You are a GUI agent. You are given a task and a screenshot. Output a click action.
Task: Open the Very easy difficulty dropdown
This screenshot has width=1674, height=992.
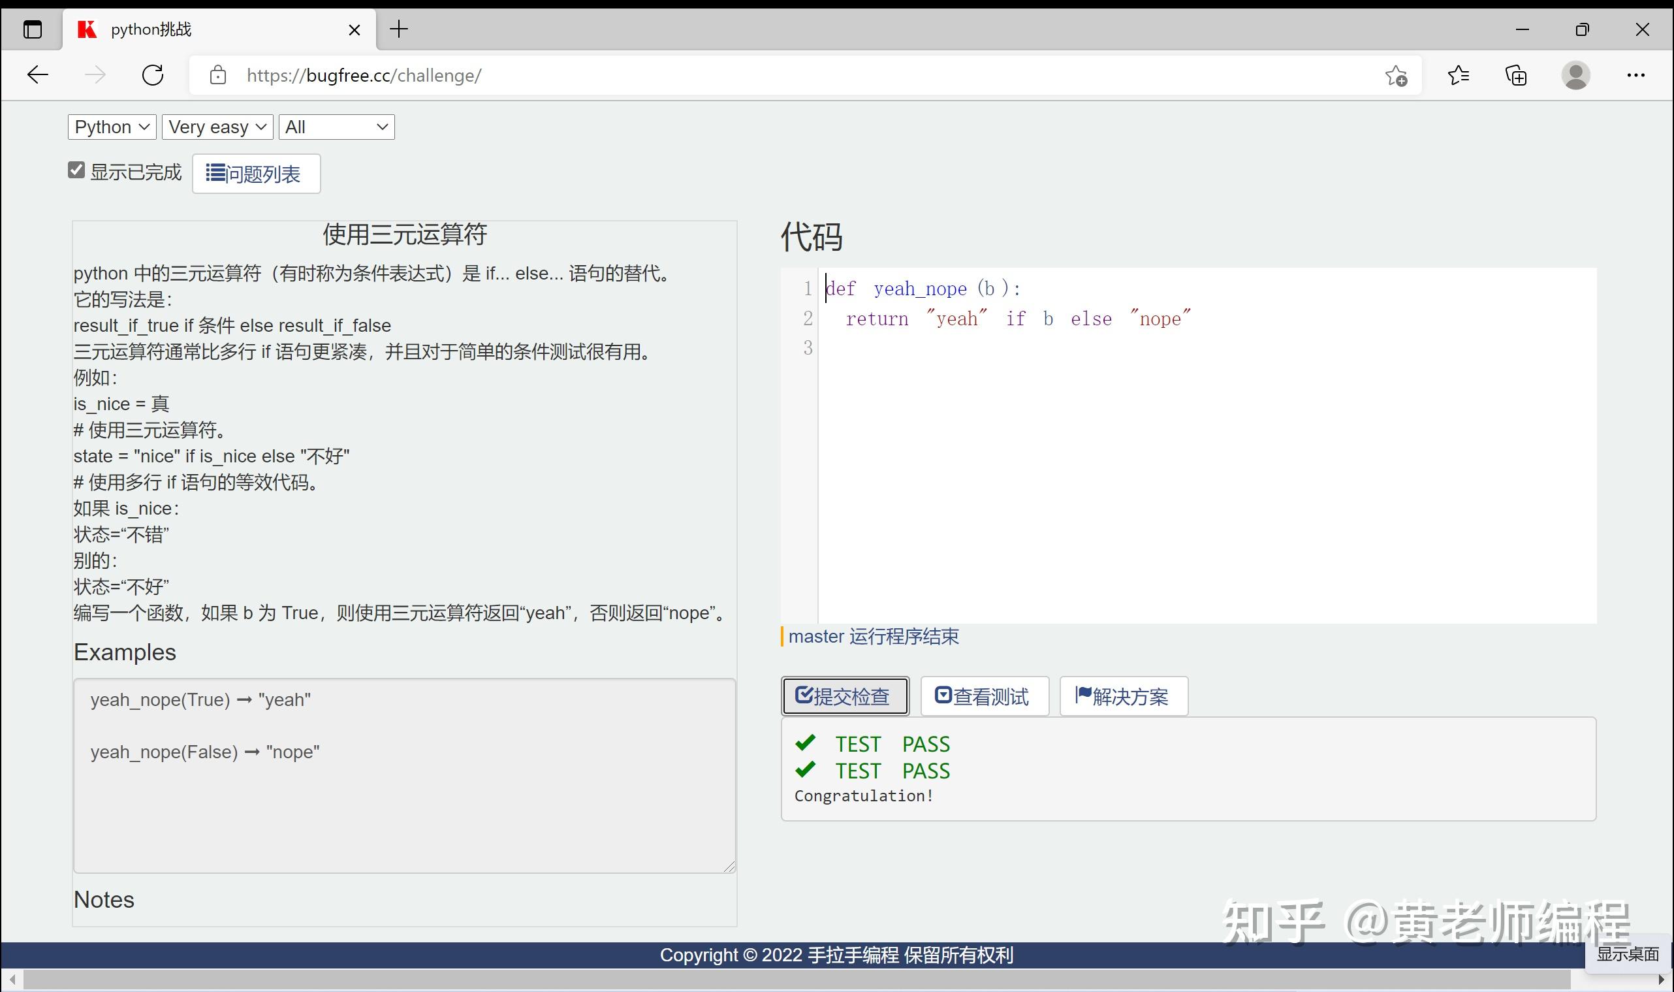(x=217, y=126)
